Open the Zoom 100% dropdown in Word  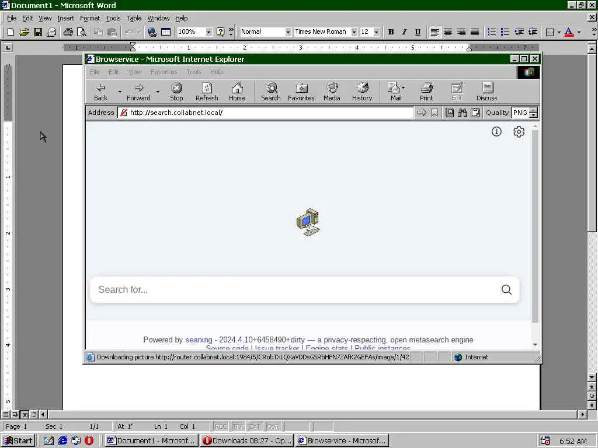coord(208,32)
